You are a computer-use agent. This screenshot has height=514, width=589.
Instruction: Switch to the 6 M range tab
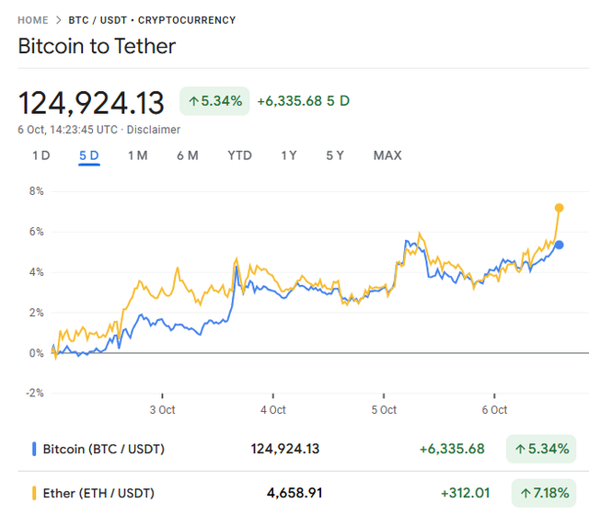(188, 155)
